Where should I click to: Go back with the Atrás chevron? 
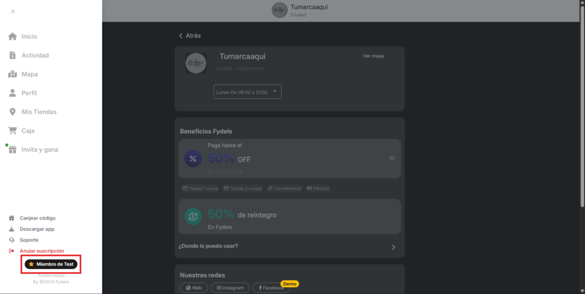pos(181,36)
